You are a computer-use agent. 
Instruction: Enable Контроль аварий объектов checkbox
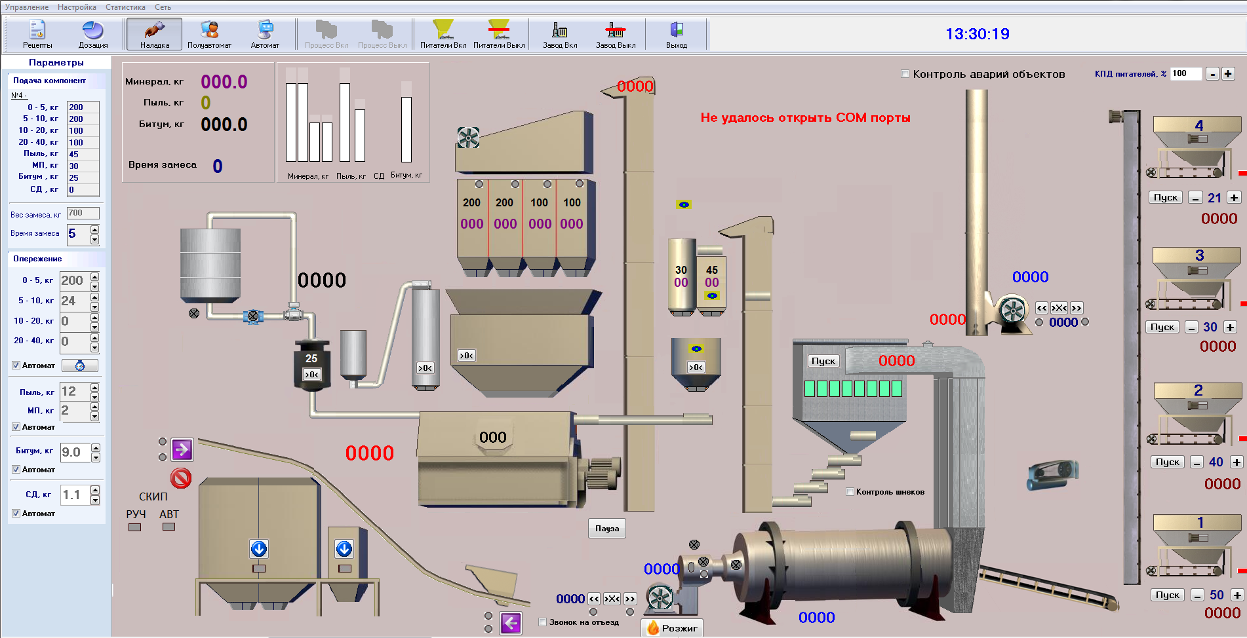pyautogui.click(x=905, y=74)
